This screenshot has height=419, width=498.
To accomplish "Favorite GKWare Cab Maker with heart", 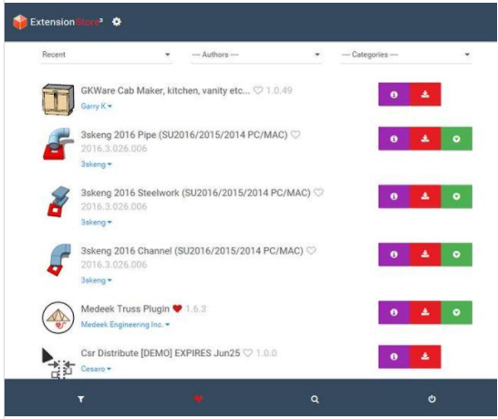I will point(258,90).
